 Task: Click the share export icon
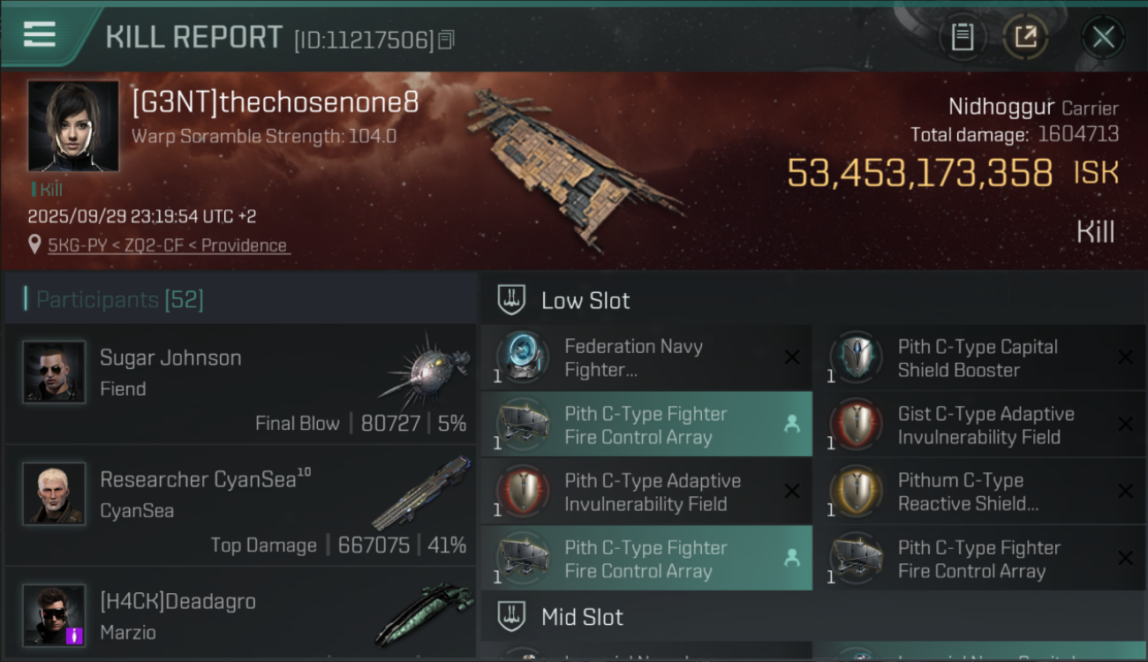(1025, 37)
